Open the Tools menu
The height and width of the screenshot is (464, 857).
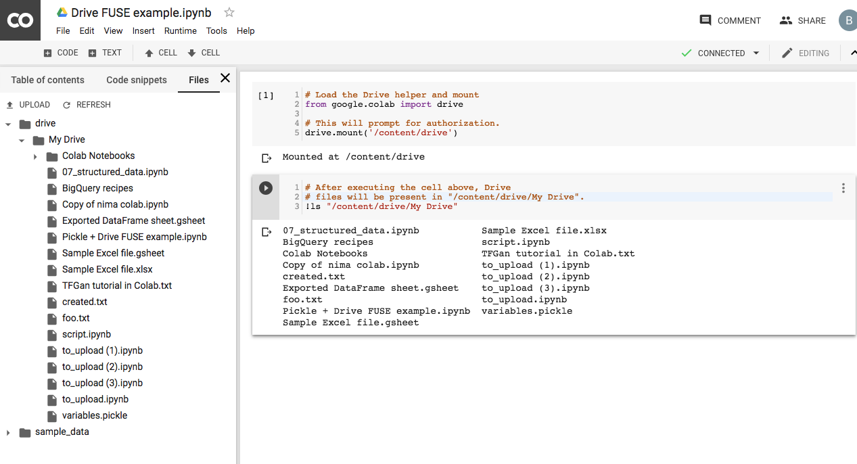pos(216,30)
